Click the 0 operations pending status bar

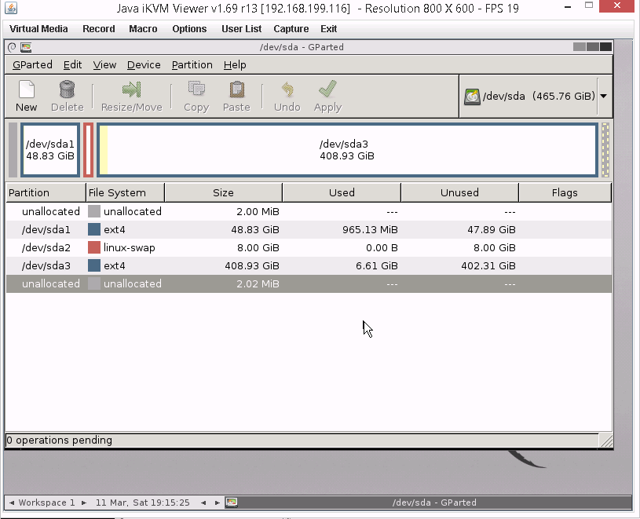point(302,440)
